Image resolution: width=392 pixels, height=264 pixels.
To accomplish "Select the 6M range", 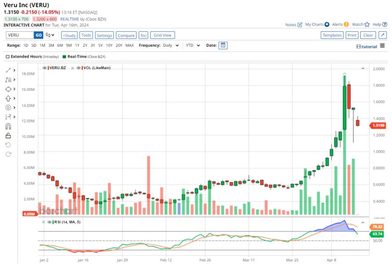I will coord(60,45).
